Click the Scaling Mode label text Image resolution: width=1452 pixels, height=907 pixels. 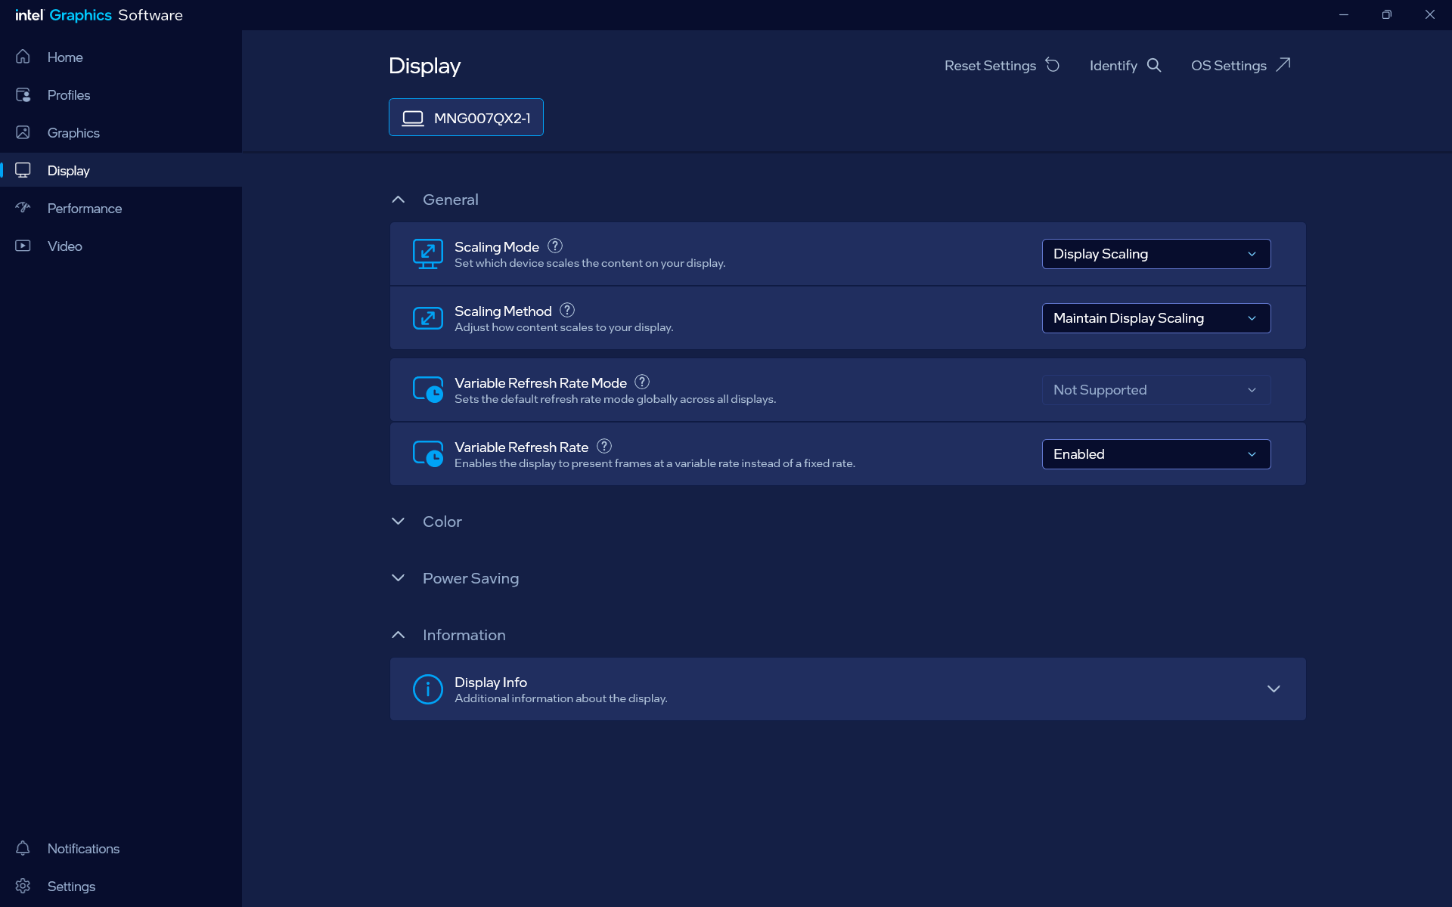[x=497, y=247]
